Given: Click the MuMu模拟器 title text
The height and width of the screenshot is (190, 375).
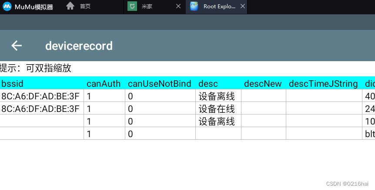Looking at the screenshot, I should coord(34,7).
